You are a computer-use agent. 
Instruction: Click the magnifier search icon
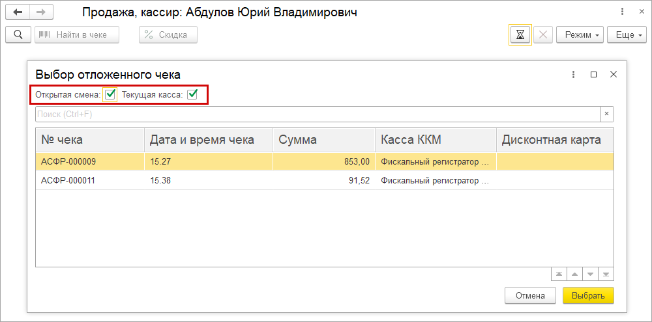click(18, 34)
